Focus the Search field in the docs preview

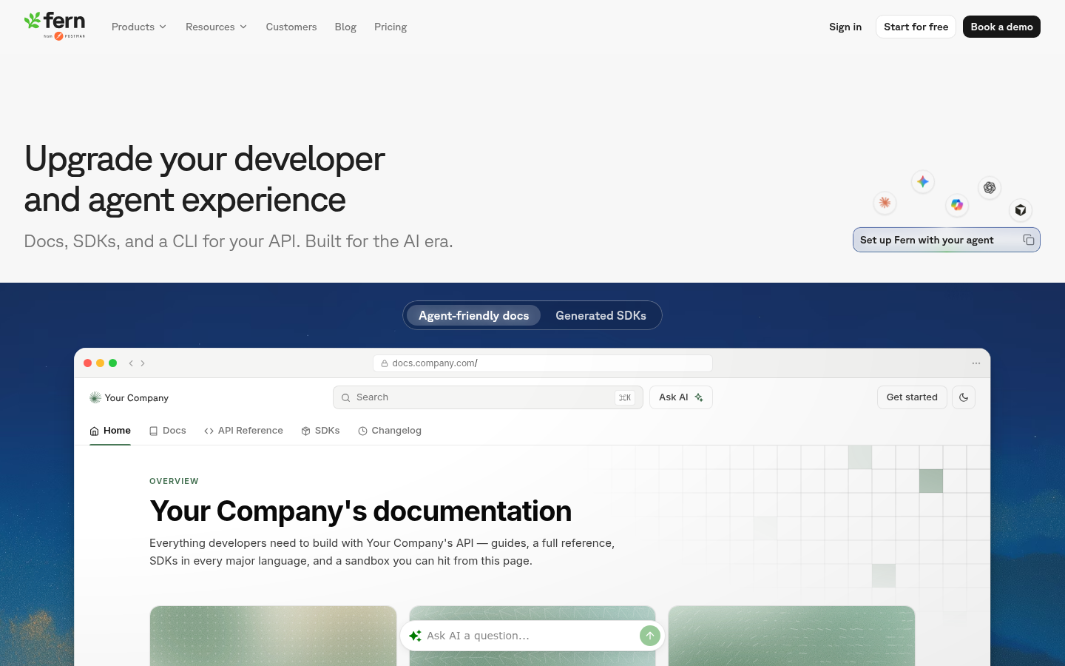click(488, 397)
